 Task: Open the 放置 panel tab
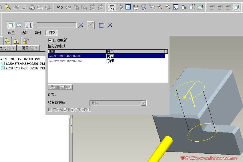tap(11, 33)
